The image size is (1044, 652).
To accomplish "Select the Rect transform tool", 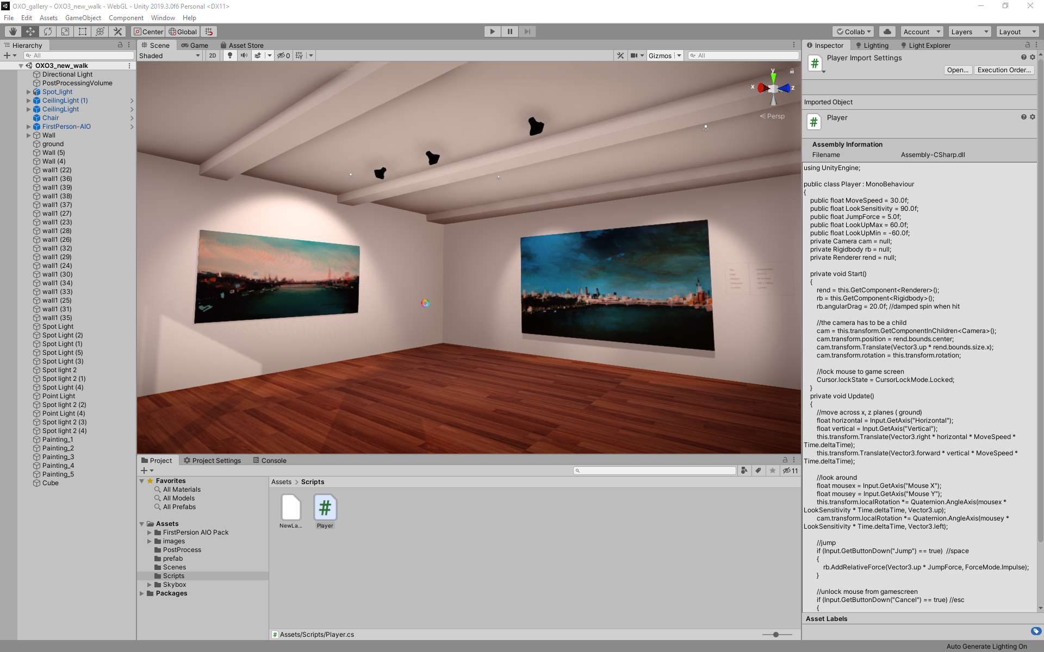I will (x=83, y=32).
